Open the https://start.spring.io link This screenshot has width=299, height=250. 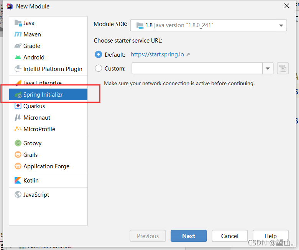coord(157,54)
